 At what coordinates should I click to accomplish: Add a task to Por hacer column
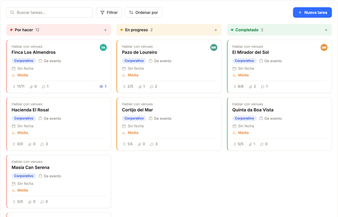click(x=105, y=30)
